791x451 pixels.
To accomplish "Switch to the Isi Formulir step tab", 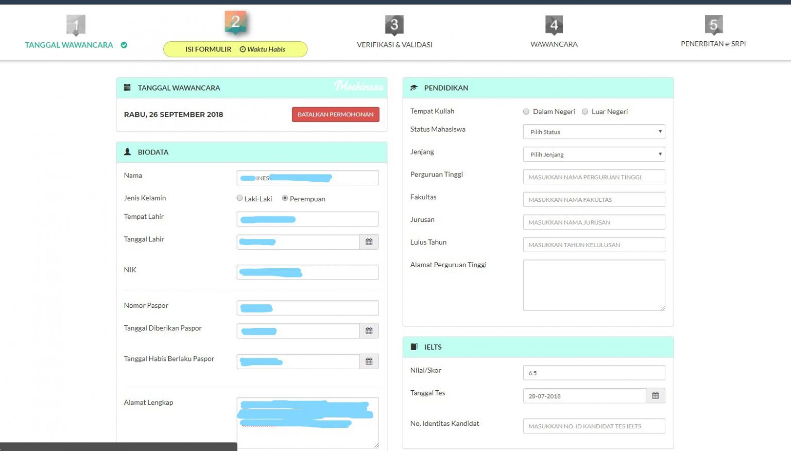I will (x=235, y=49).
